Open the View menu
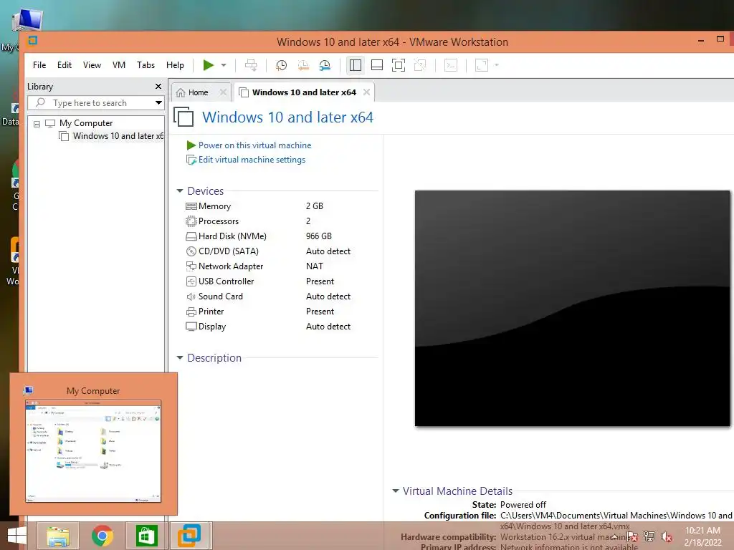Screen dimensions: 734x550 tap(92, 65)
